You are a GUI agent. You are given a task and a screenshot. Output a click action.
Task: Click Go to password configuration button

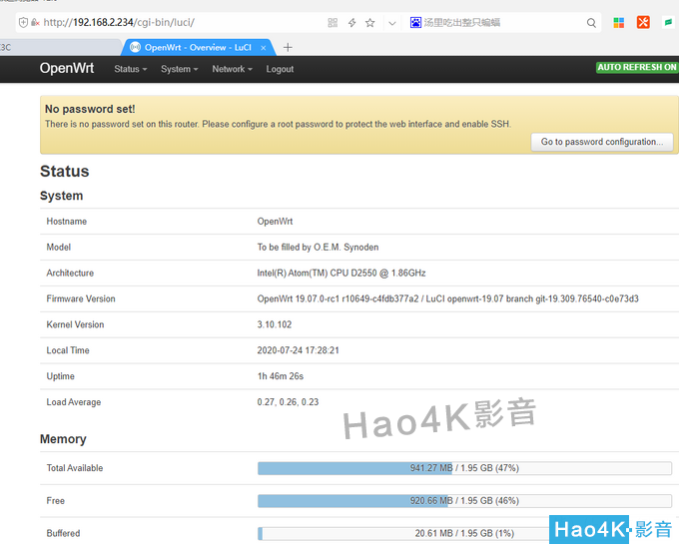(x=602, y=142)
